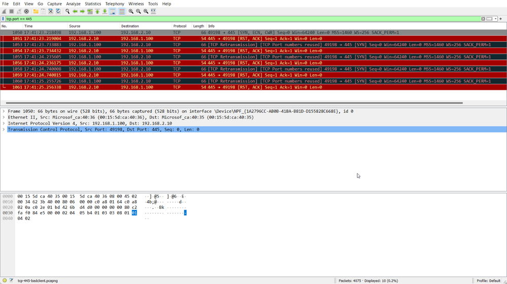Click the tcp.port == 445 filter field

(x=243, y=19)
